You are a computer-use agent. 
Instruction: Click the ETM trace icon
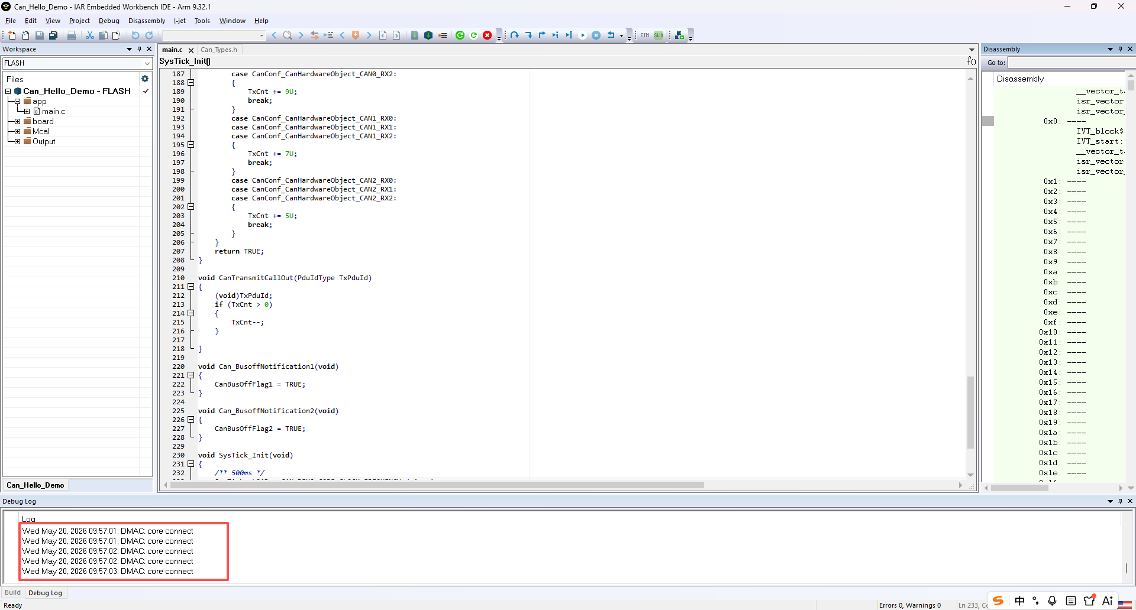(x=645, y=35)
